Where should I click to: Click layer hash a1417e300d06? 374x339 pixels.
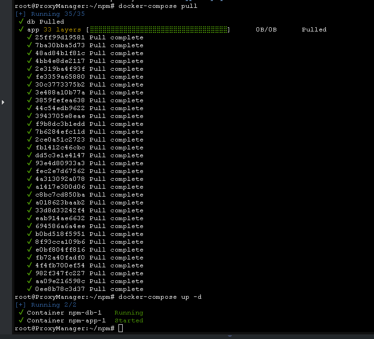coord(60,187)
